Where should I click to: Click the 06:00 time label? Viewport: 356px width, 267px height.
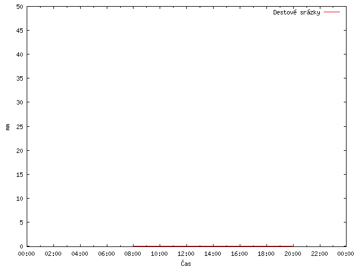pos(106,254)
